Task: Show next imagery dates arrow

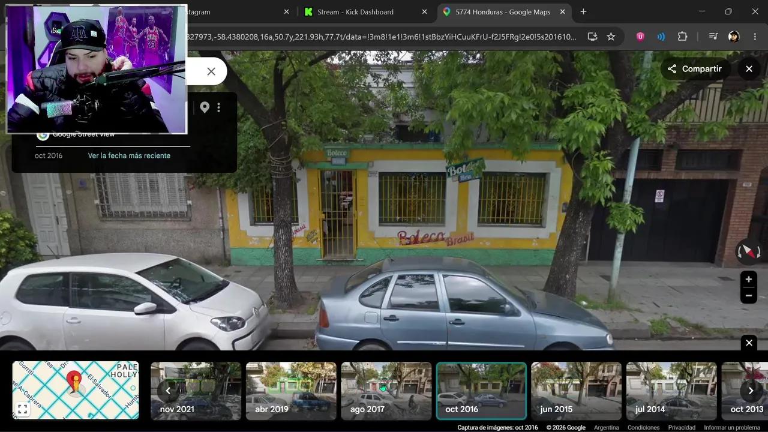Action: point(751,391)
